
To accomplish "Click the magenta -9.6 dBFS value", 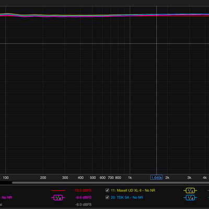I will [84, 198].
